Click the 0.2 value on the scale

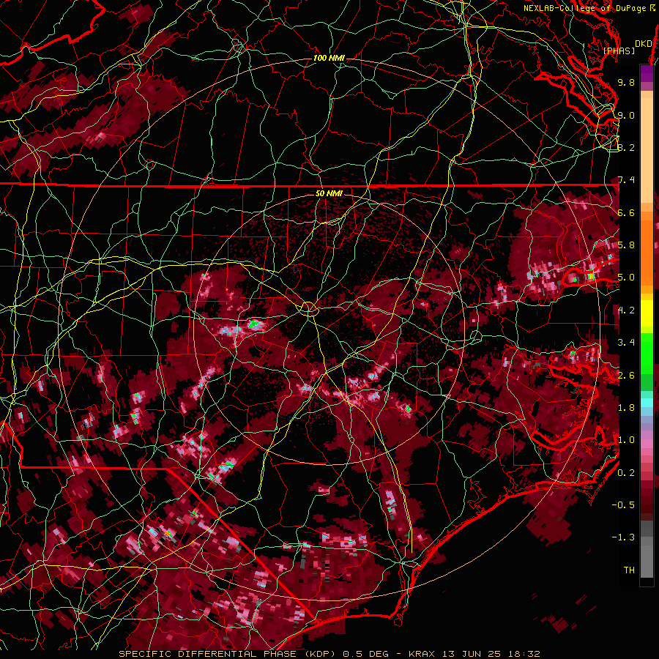click(626, 473)
